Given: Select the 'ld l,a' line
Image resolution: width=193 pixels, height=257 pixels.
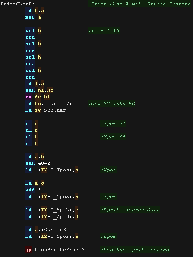Looking at the screenshot, I should 35,84.
